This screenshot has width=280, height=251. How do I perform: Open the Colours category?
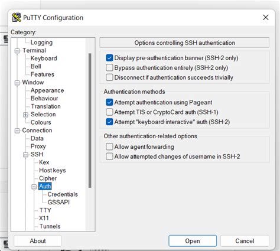pyautogui.click(x=41, y=122)
